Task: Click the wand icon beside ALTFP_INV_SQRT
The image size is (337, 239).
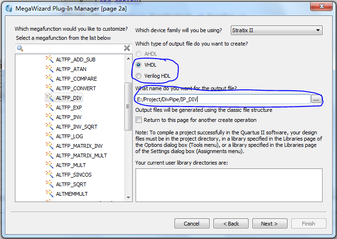Action: pyautogui.click(x=50, y=126)
